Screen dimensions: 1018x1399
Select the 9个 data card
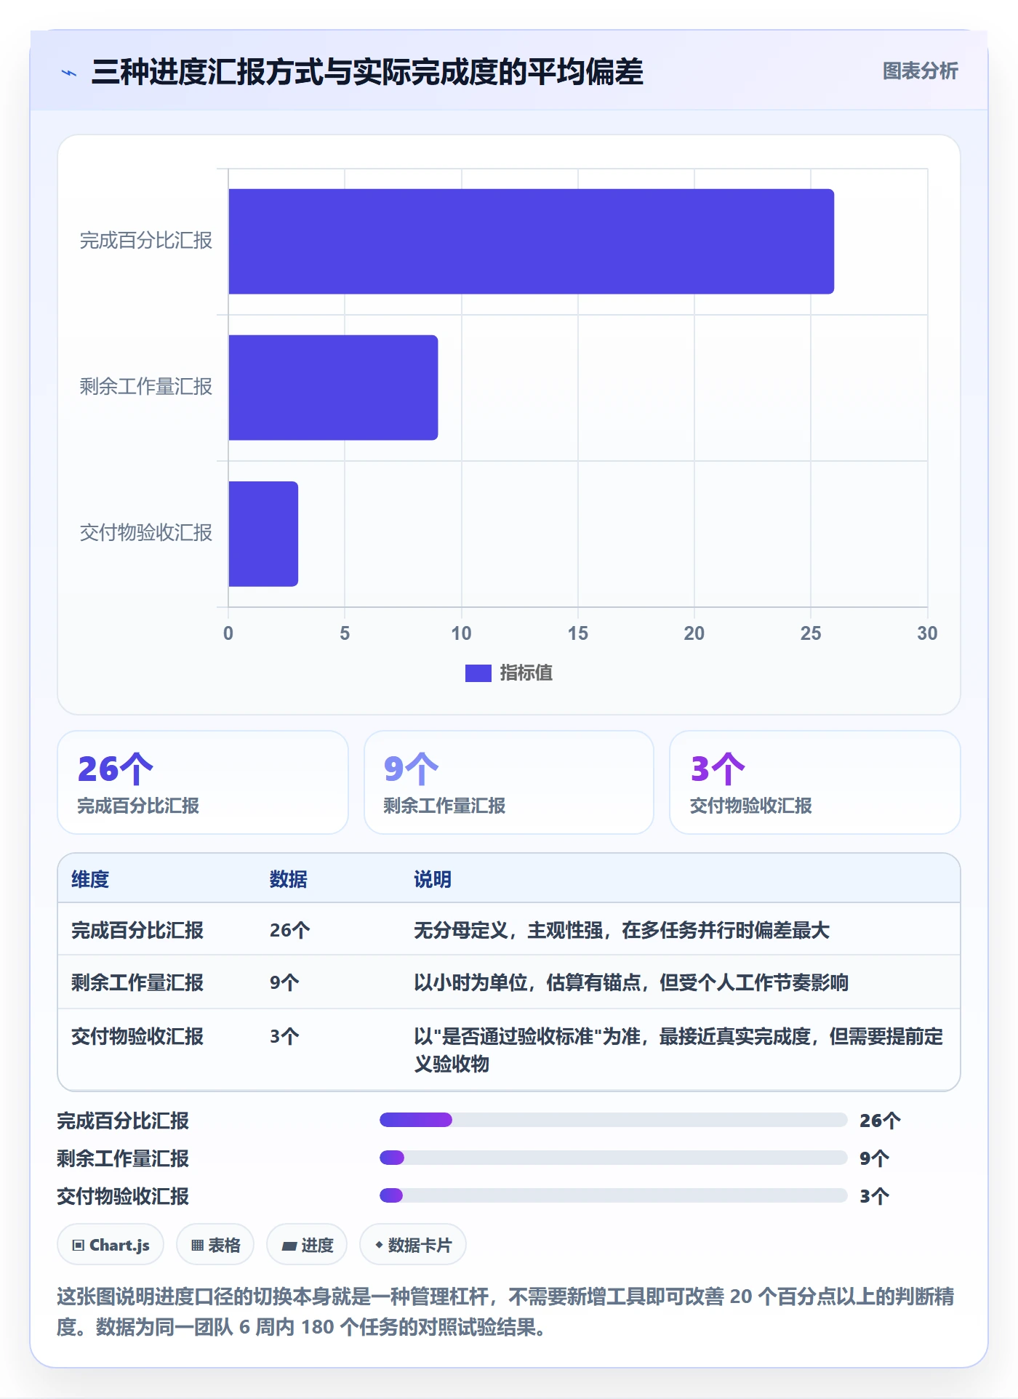tap(509, 782)
